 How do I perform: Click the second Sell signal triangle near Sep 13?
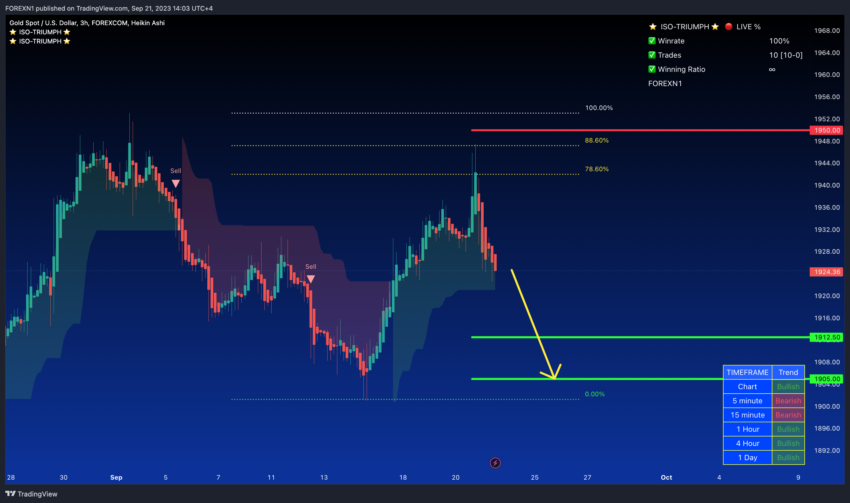(x=311, y=279)
